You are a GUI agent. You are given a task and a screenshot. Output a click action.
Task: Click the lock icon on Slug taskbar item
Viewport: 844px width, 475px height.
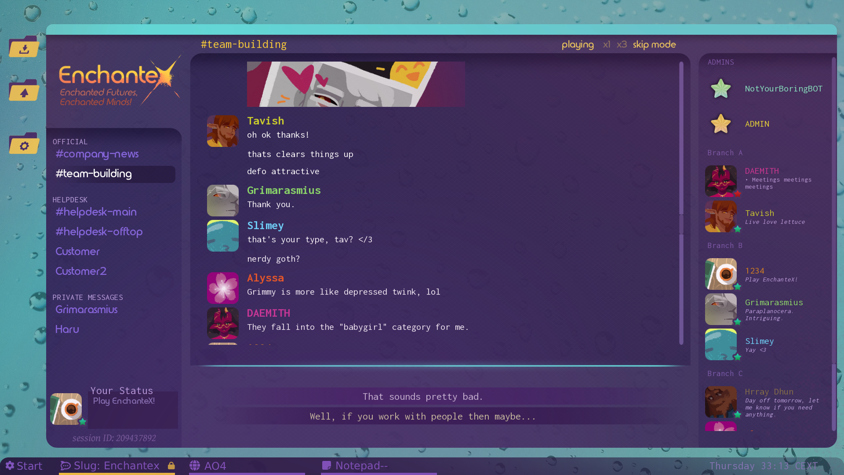tap(171, 465)
